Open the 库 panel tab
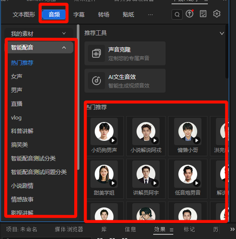236x239 pixels. 104,229
